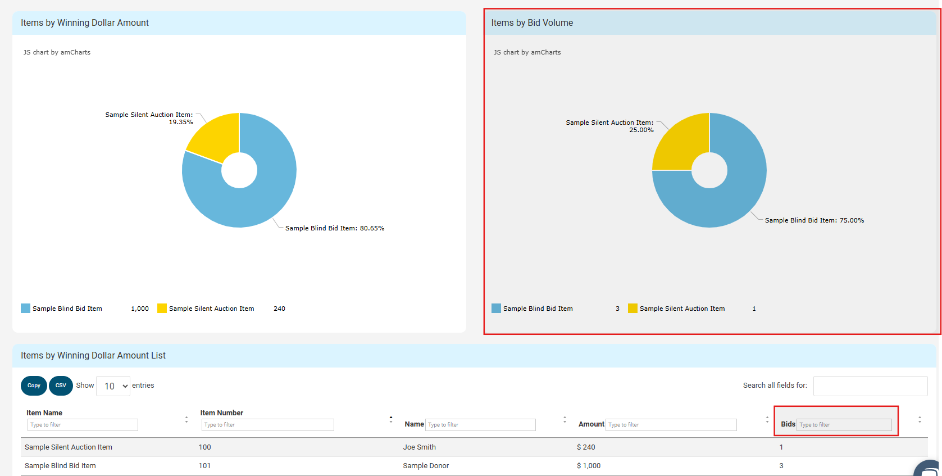942x476 pixels.
Task: Open the Show entries count dropdown
Action: [x=113, y=386]
